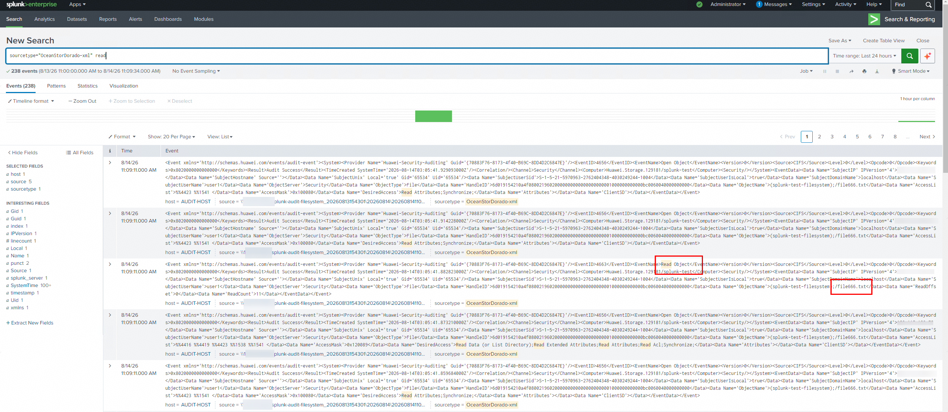The width and height of the screenshot is (948, 412).
Task: Stop the search job
Action: [837, 71]
